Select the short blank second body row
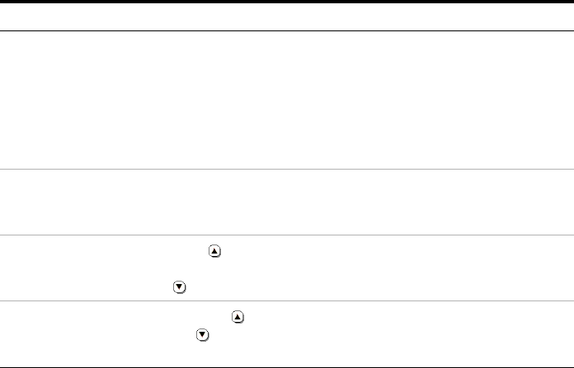 tap(287, 203)
